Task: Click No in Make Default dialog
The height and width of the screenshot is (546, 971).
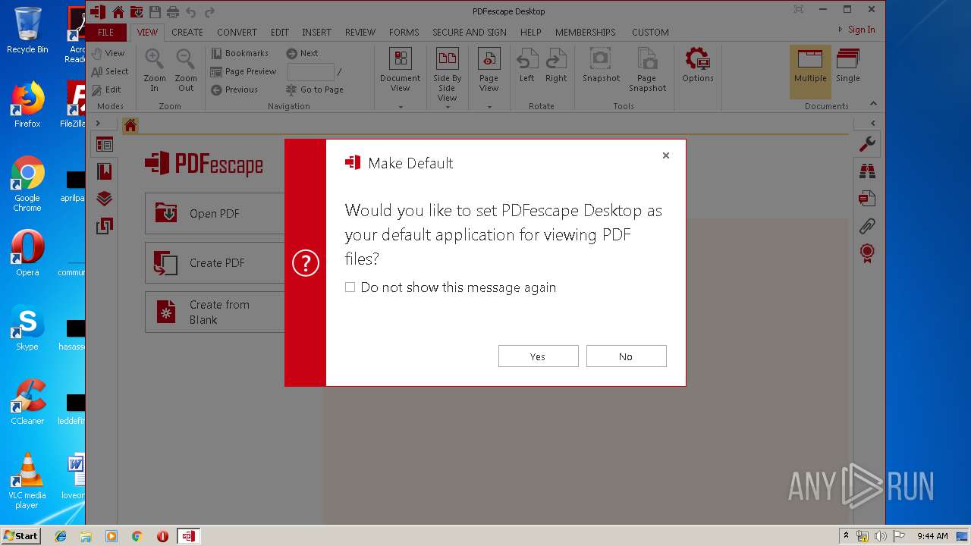Action: (x=626, y=356)
